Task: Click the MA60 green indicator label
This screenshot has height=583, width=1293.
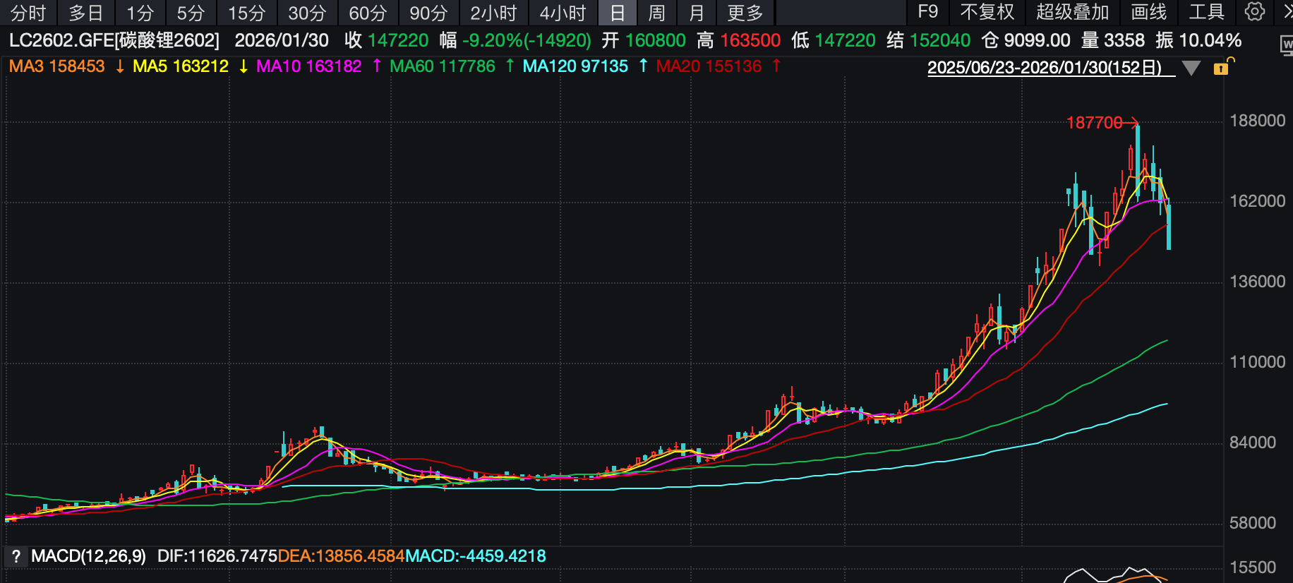Action: click(442, 66)
